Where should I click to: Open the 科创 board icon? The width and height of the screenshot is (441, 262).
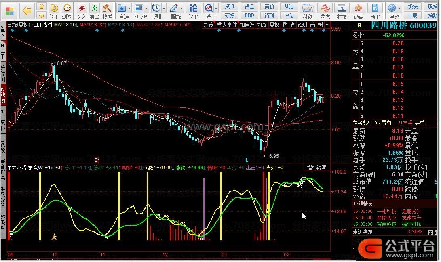tap(307, 11)
